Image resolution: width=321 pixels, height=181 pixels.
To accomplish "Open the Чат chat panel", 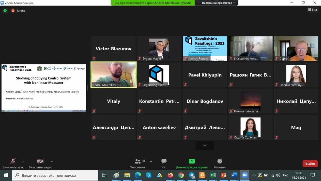I will point(164,163).
